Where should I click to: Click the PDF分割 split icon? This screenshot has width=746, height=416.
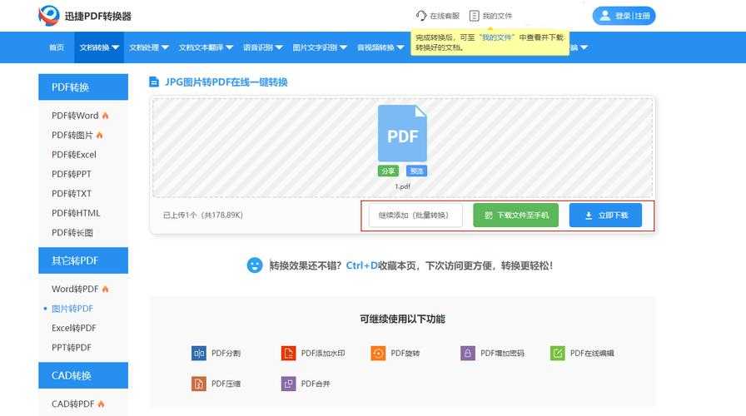point(198,353)
